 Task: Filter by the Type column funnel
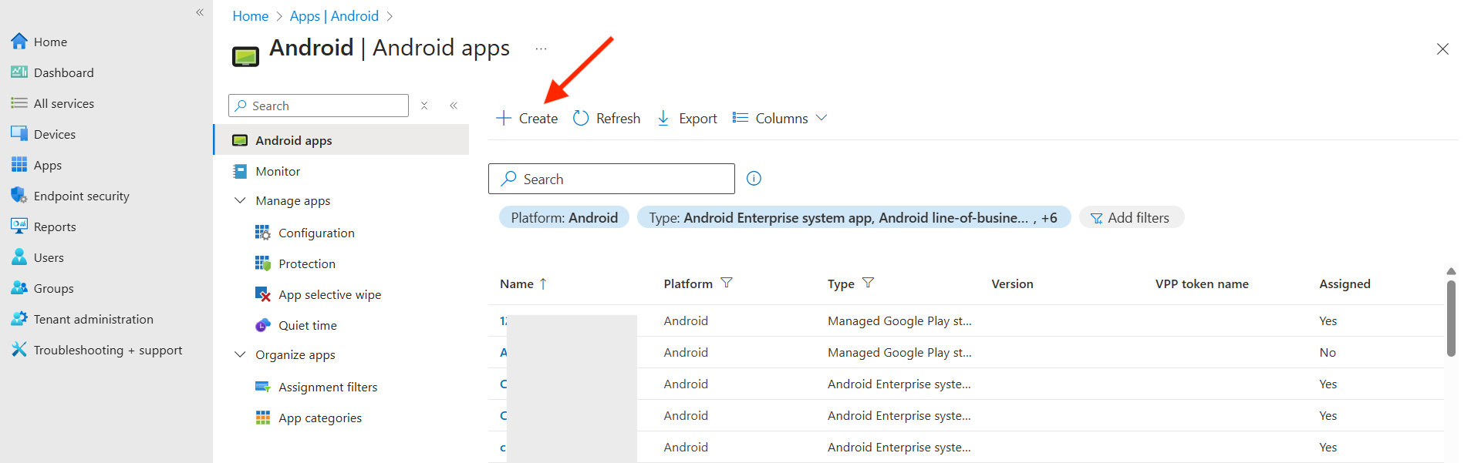(x=868, y=283)
